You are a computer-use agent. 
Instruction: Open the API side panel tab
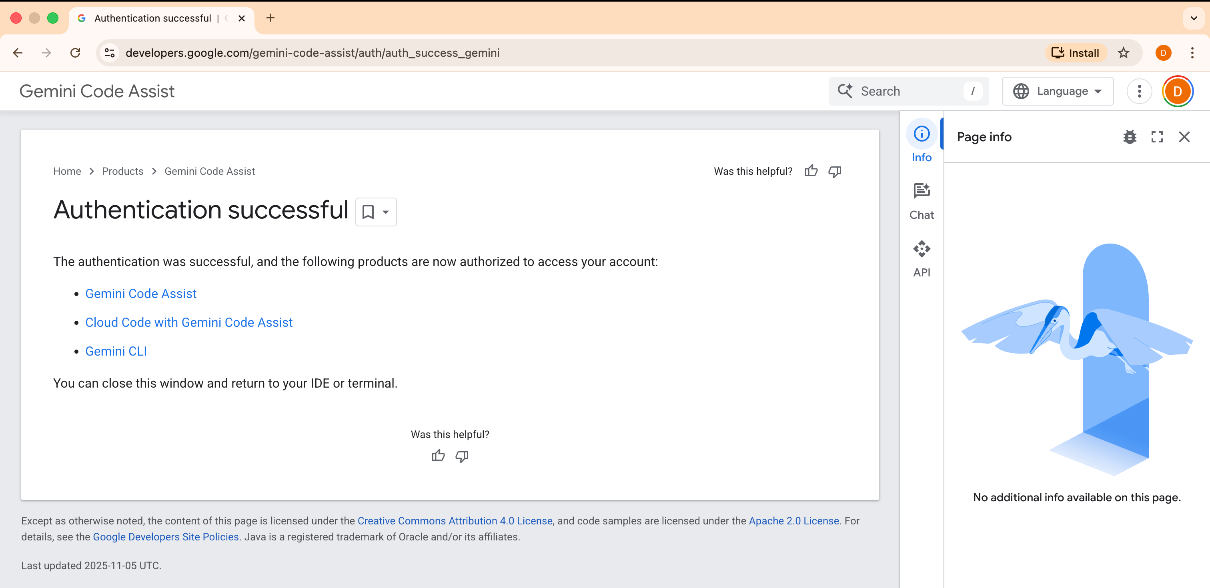(x=921, y=259)
